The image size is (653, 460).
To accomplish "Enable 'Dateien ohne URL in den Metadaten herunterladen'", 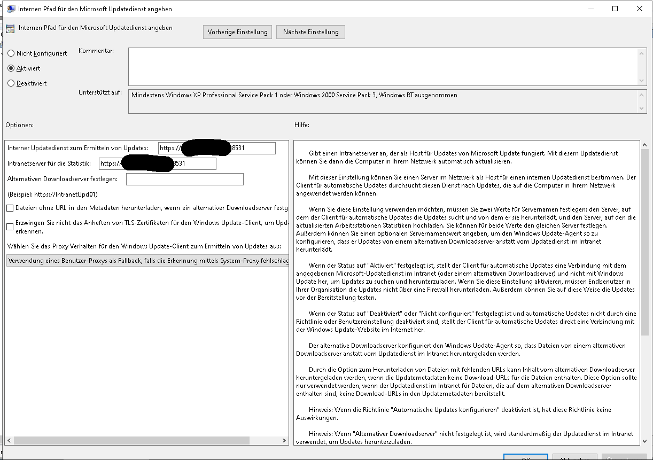I will [x=10, y=208].
